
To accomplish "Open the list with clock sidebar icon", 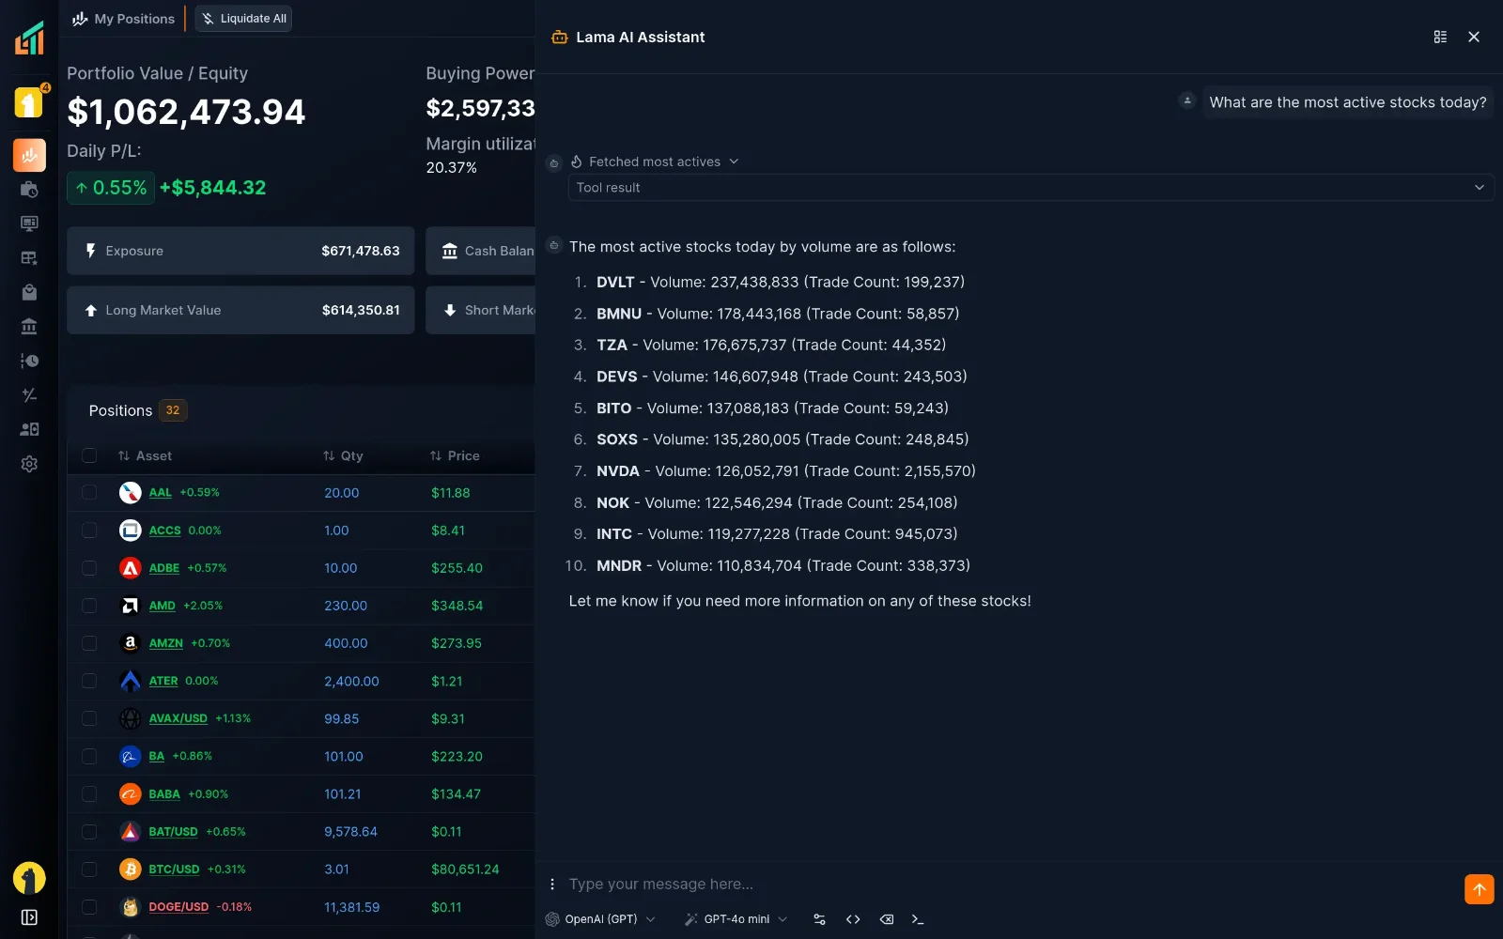I will (x=29, y=361).
